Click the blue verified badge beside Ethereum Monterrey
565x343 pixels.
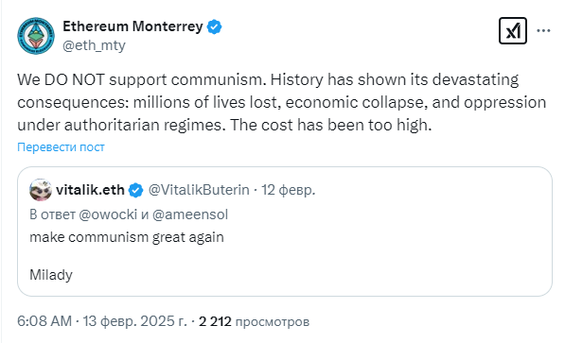[x=215, y=27]
